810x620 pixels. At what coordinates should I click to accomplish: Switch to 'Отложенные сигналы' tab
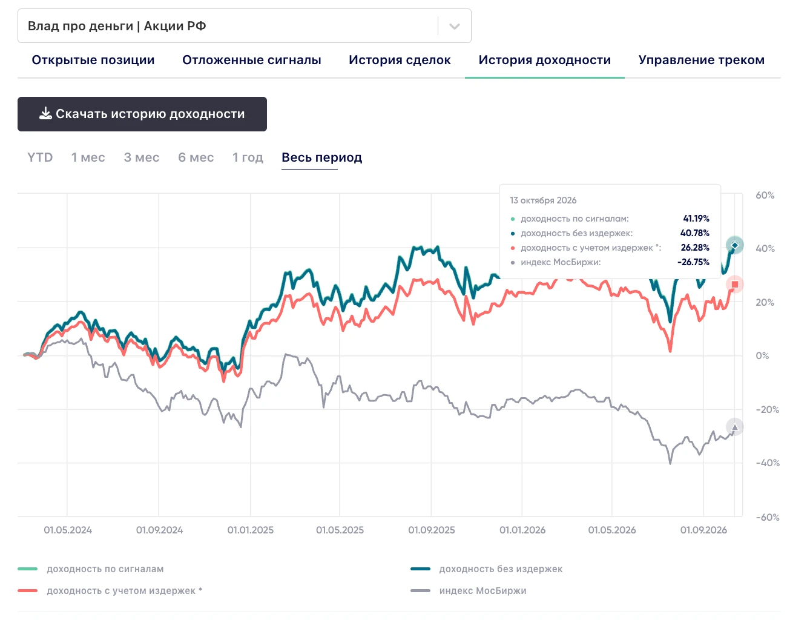(251, 60)
